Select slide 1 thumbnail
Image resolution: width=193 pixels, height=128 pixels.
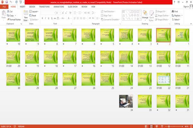click(182, 35)
